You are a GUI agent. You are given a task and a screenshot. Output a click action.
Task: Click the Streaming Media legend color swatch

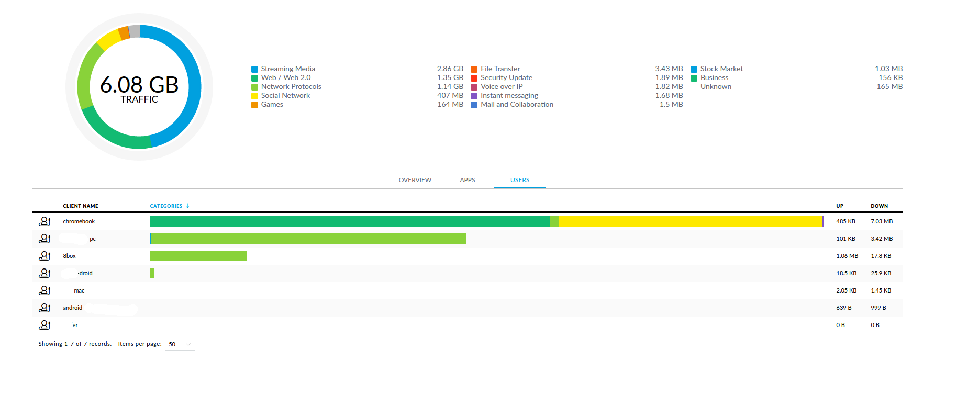pos(254,69)
